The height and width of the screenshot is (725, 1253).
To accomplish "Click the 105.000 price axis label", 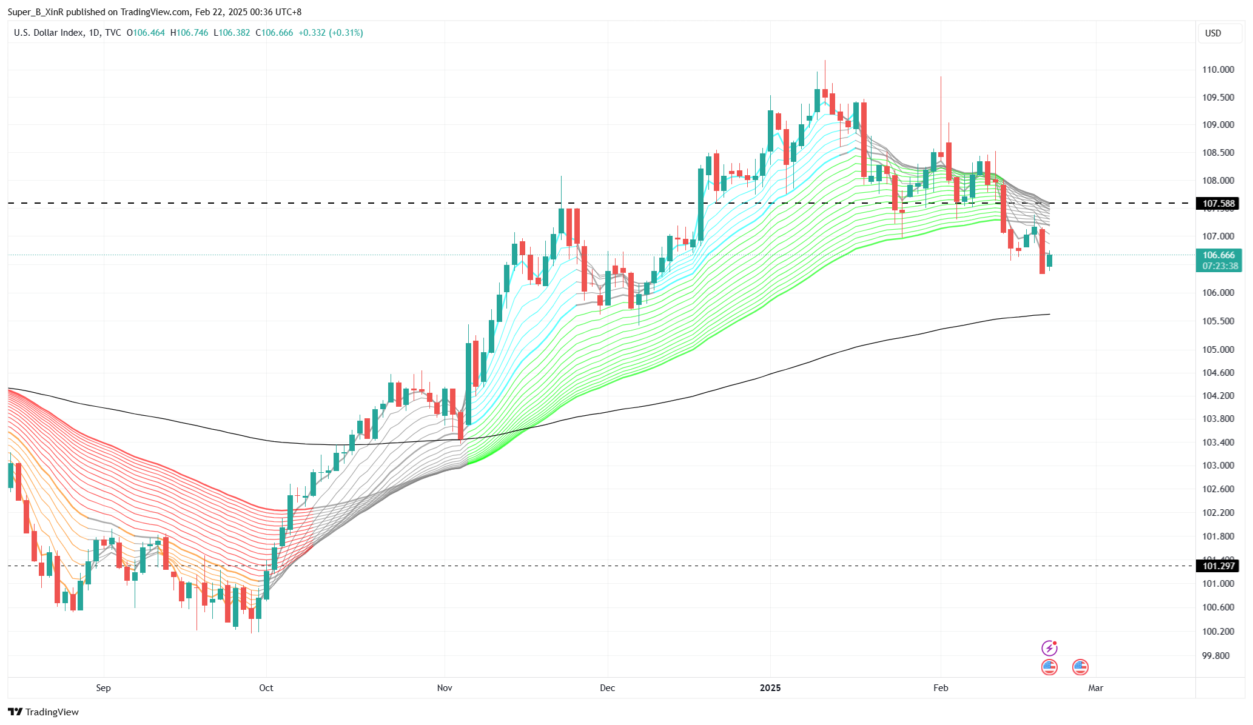I will (1218, 350).
